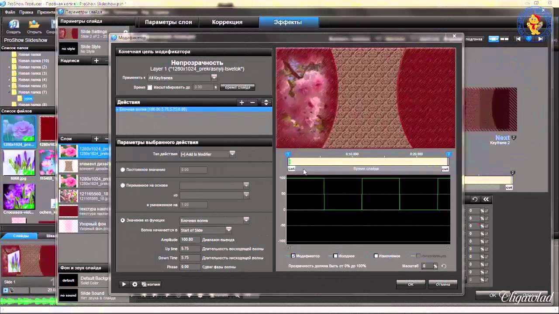Screen dimensions: 559x314
Task: Click the undo arrow in the effects panel
Action: tap(475, 199)
